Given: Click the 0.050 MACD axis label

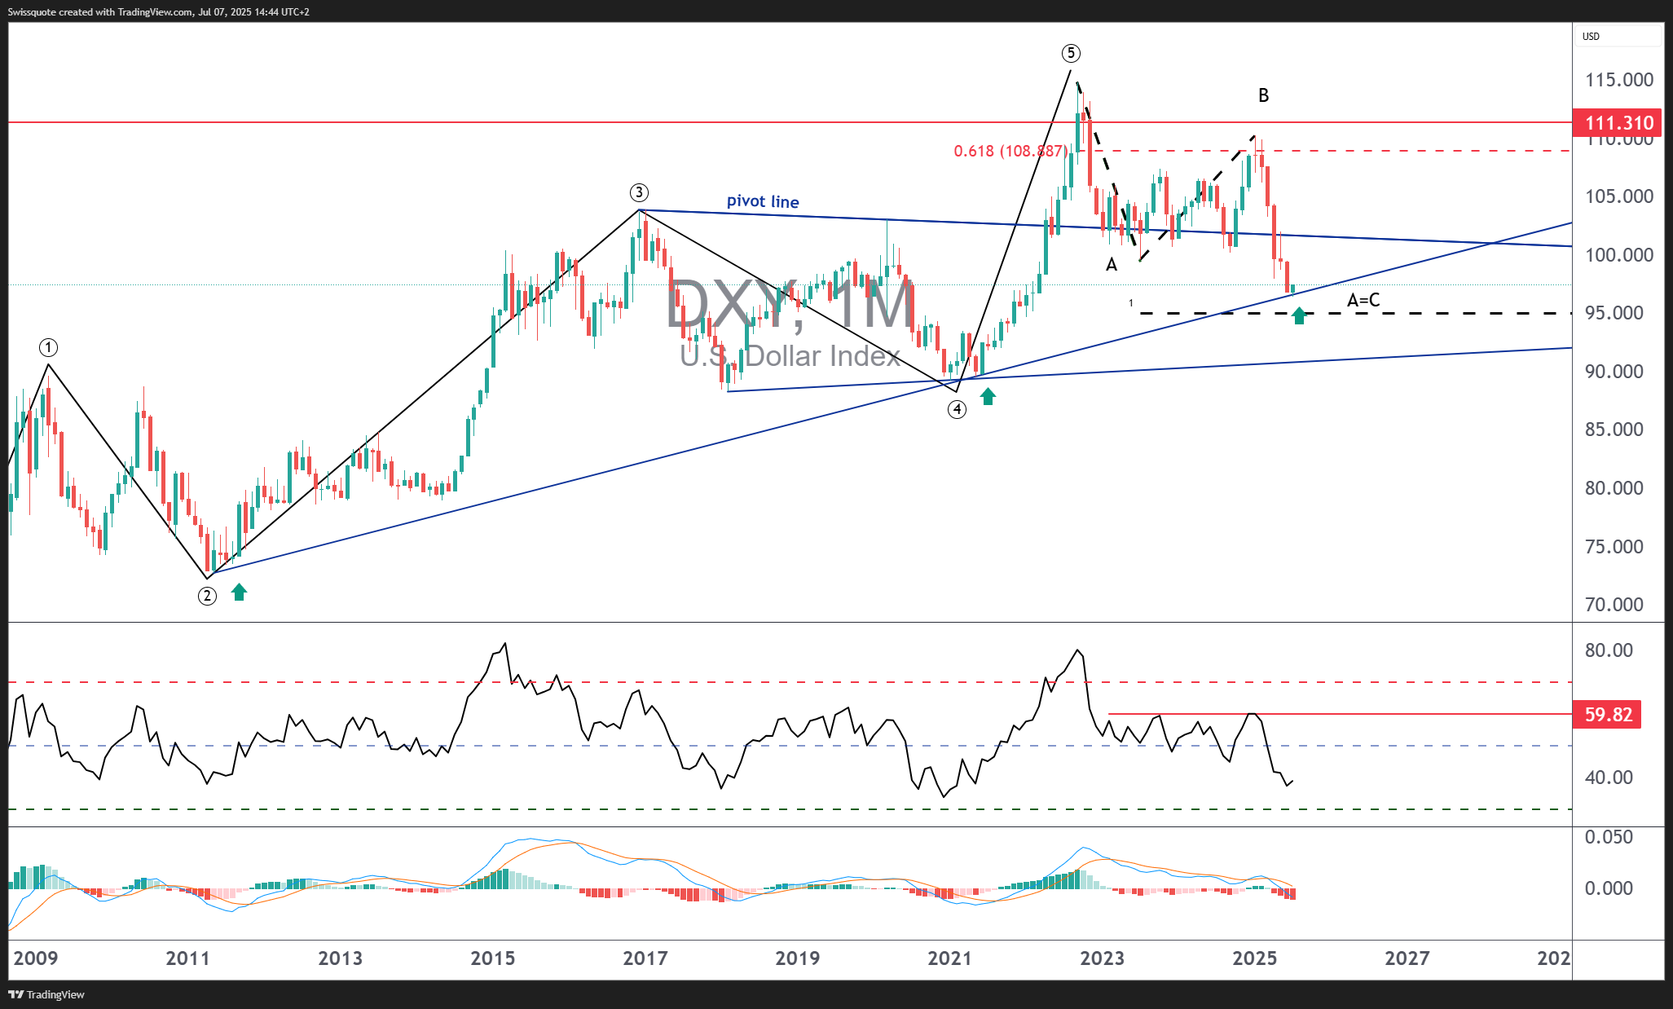Looking at the screenshot, I should [1609, 837].
